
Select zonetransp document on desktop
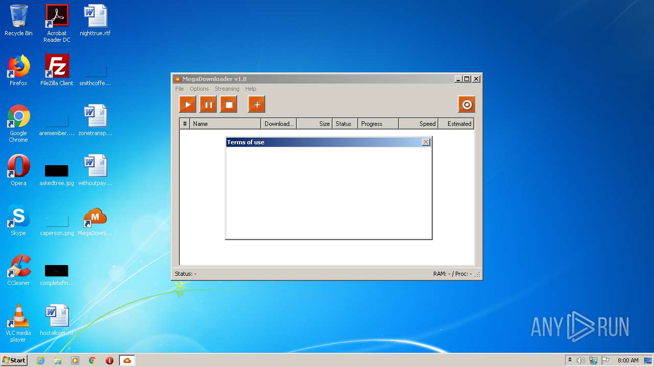click(x=95, y=120)
